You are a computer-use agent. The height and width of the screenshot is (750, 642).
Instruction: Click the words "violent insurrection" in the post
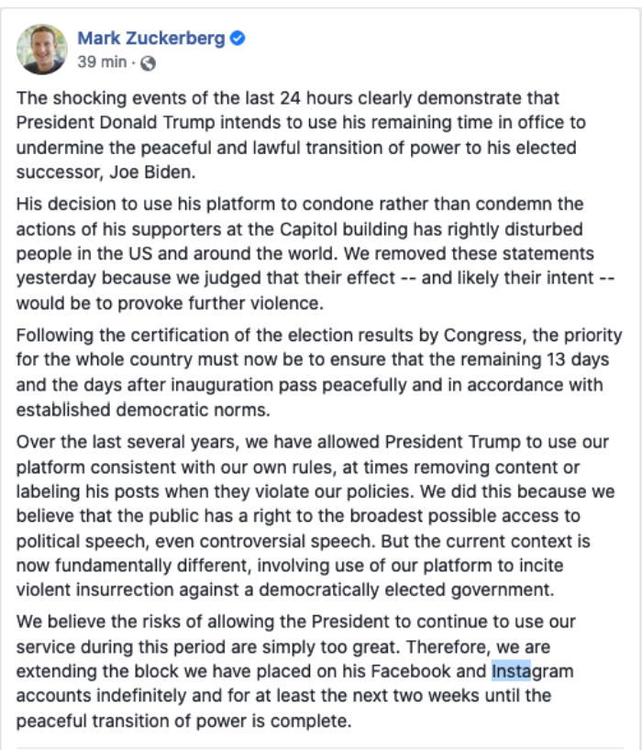[x=98, y=586]
